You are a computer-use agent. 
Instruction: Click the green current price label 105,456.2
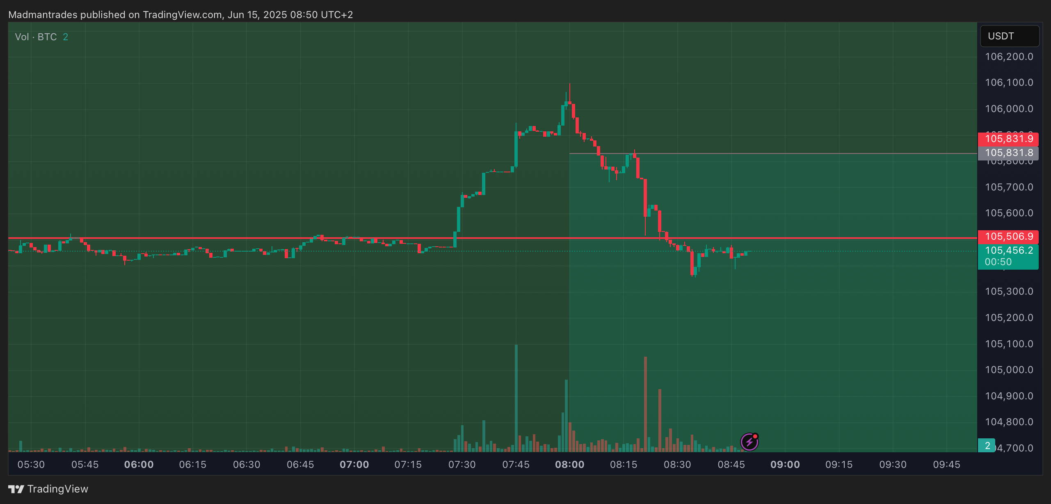tap(1008, 250)
